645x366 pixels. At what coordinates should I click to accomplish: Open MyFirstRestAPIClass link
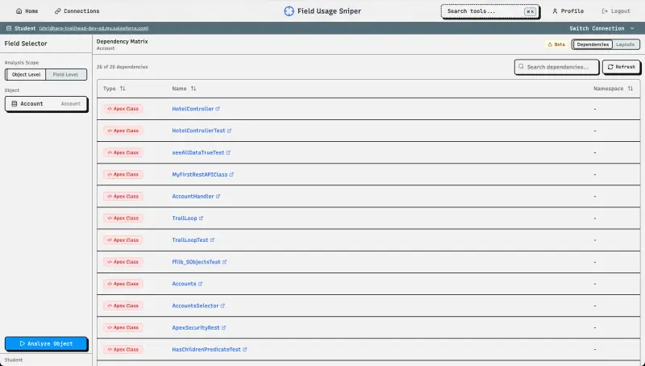[199, 174]
